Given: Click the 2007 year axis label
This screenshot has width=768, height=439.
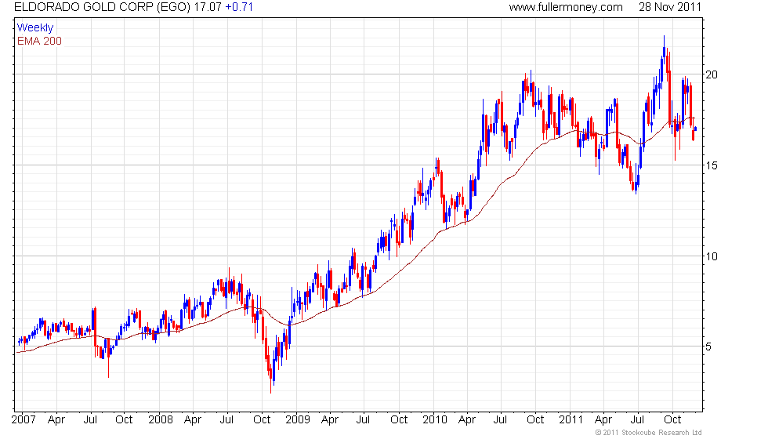Looking at the screenshot, I should (24, 419).
